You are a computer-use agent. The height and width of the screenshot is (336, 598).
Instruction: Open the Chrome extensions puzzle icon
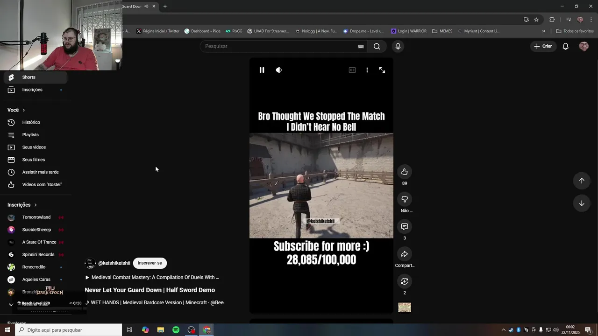tap(552, 20)
